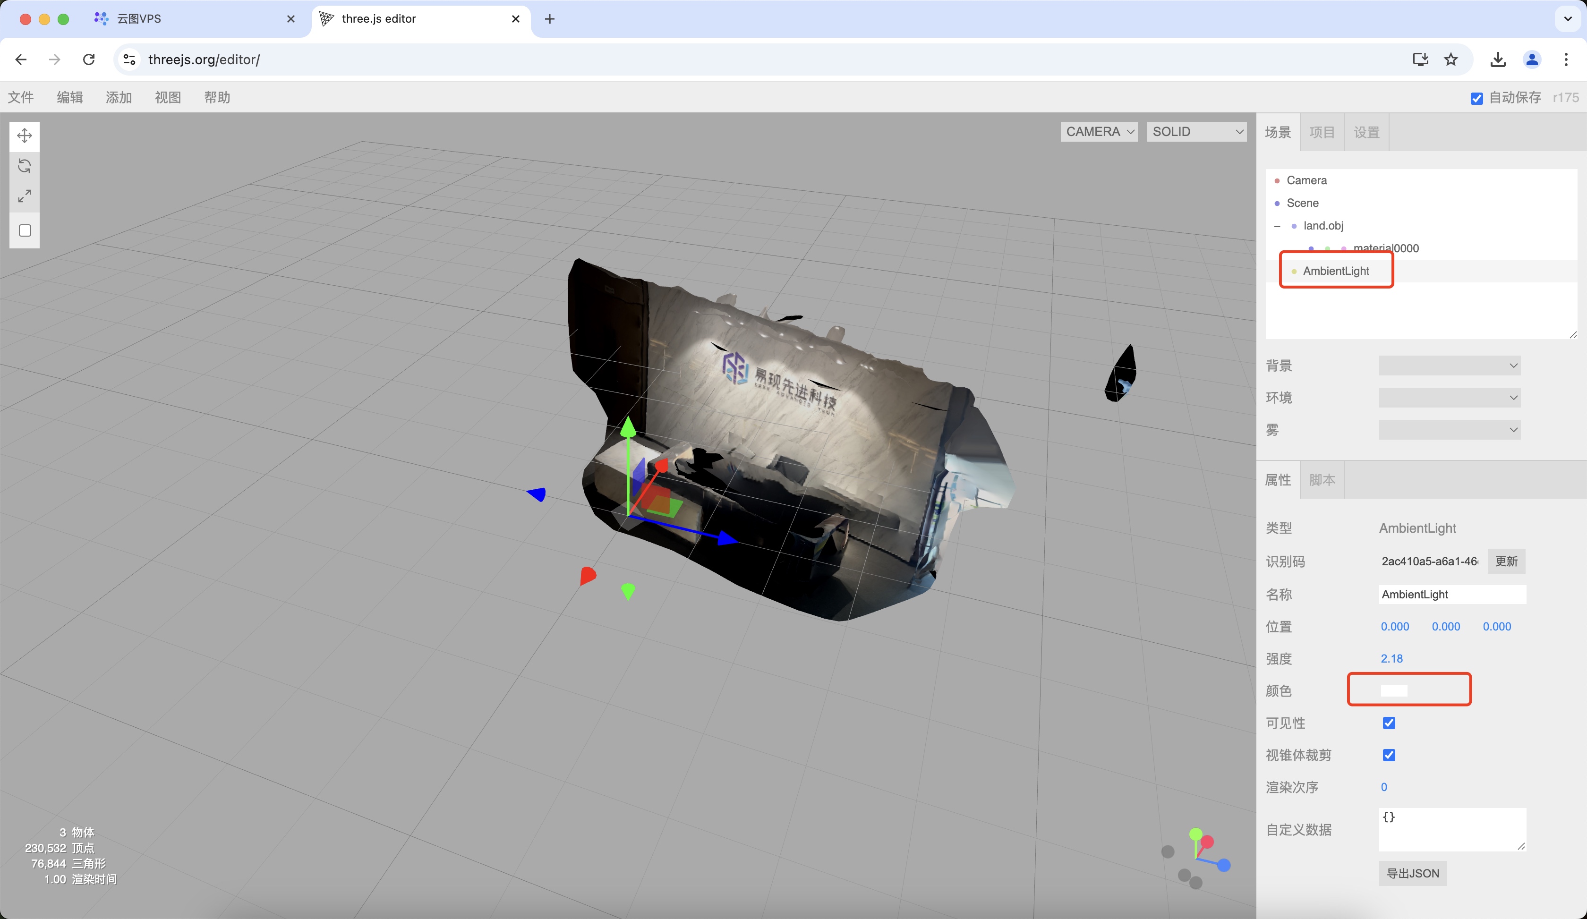Open a new browser tab
1587x919 pixels.
pyautogui.click(x=550, y=19)
